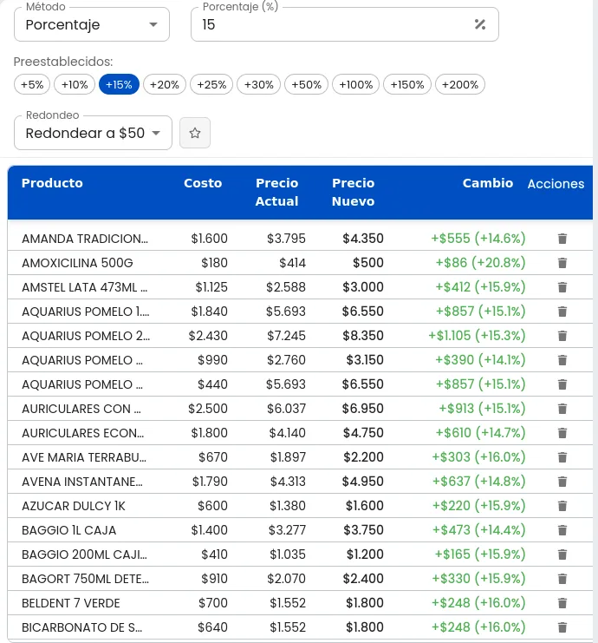Click the +$1.105 (+15.3%) change value
Image resolution: width=598 pixels, height=643 pixels.
(477, 336)
